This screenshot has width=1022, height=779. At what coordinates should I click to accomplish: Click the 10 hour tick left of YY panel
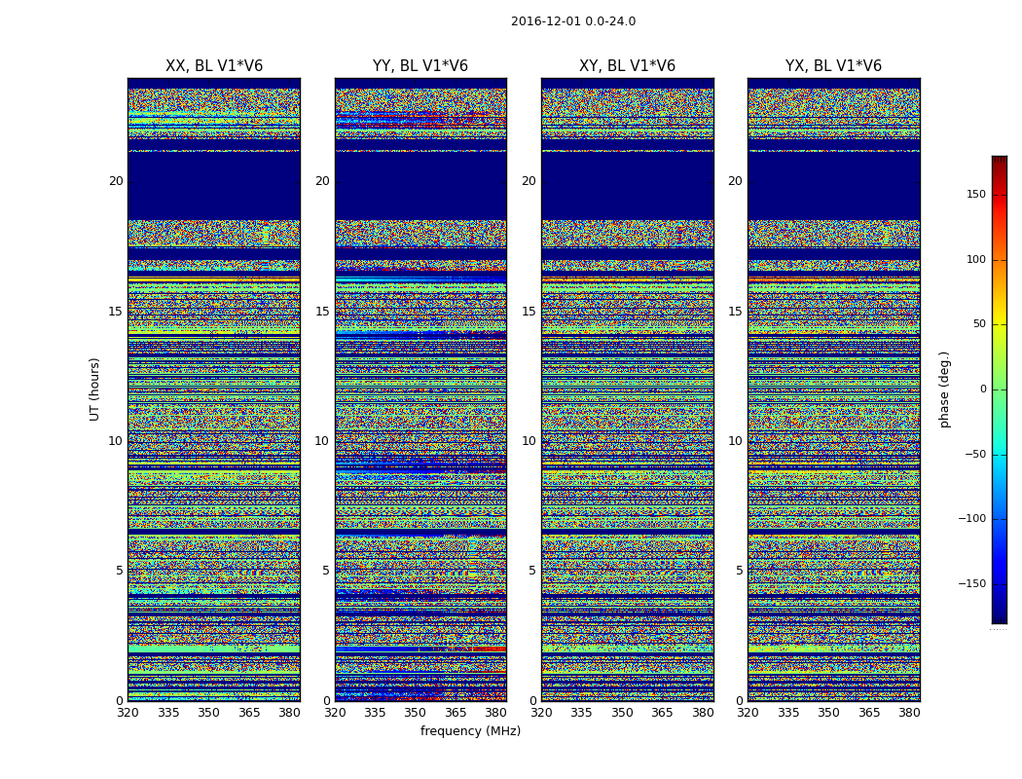click(322, 441)
